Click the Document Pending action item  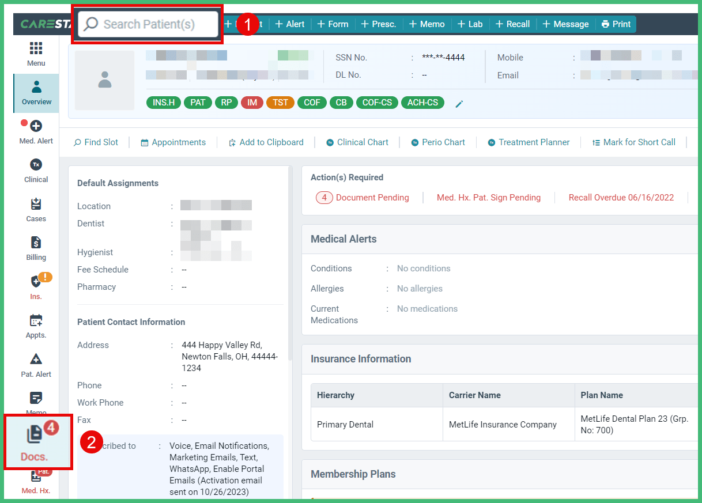[372, 197]
